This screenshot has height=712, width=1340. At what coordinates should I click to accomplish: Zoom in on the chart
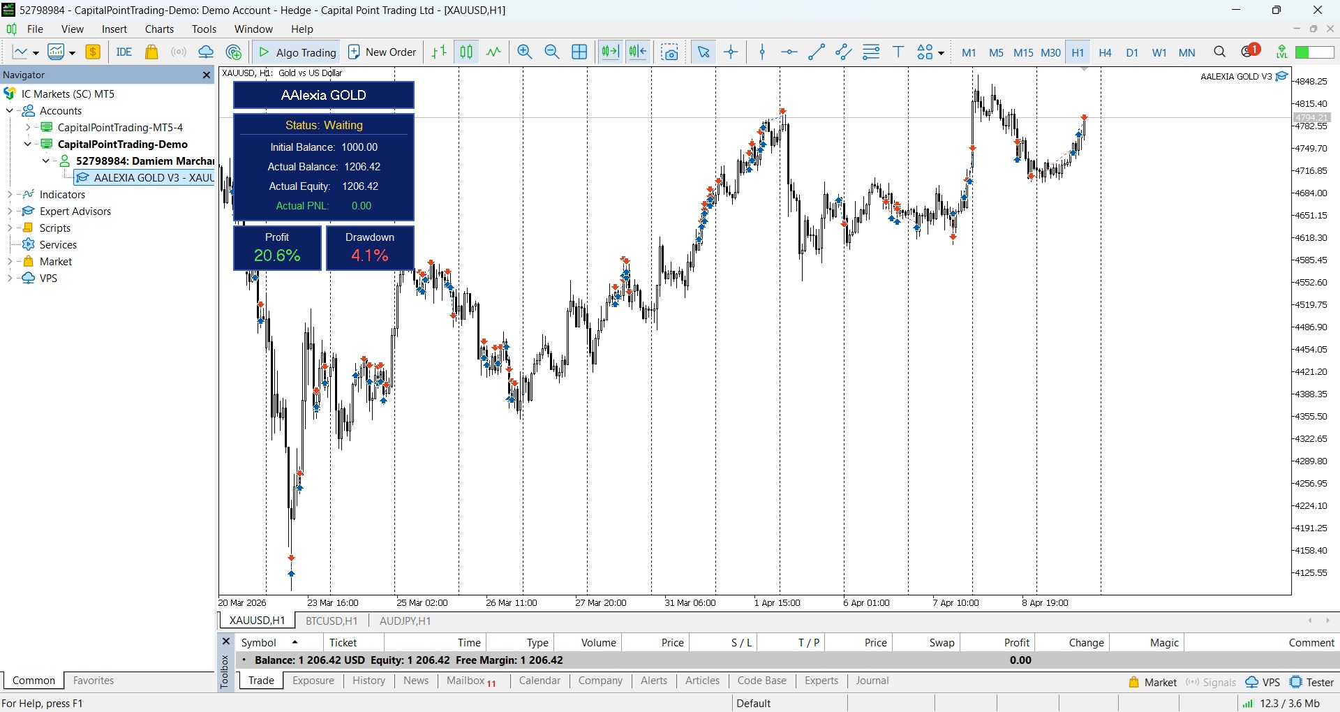525,52
